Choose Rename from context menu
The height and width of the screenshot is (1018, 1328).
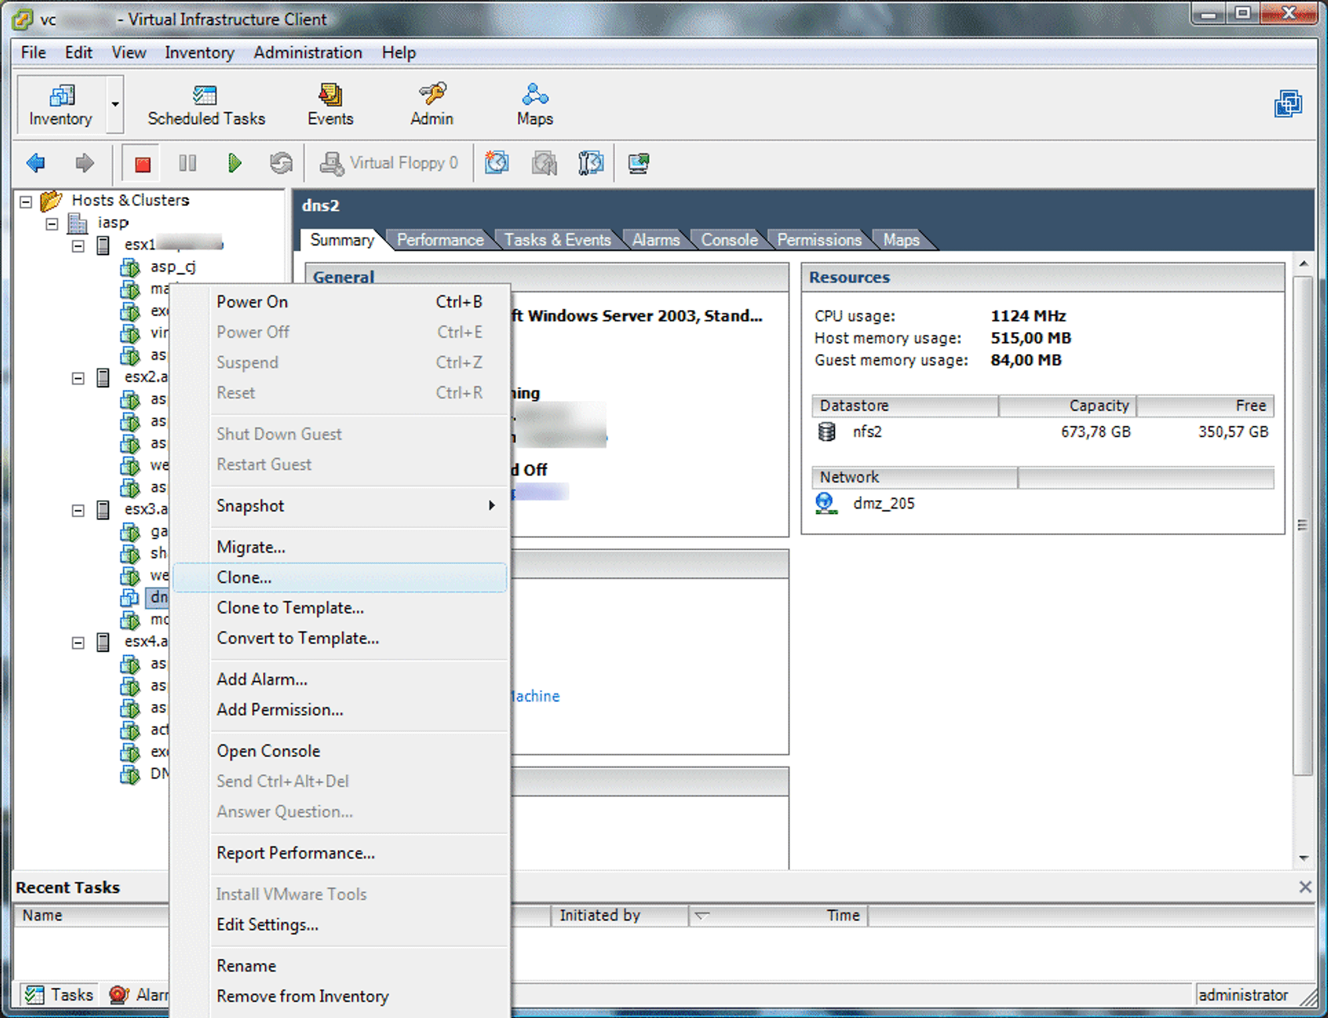pyautogui.click(x=340, y=966)
